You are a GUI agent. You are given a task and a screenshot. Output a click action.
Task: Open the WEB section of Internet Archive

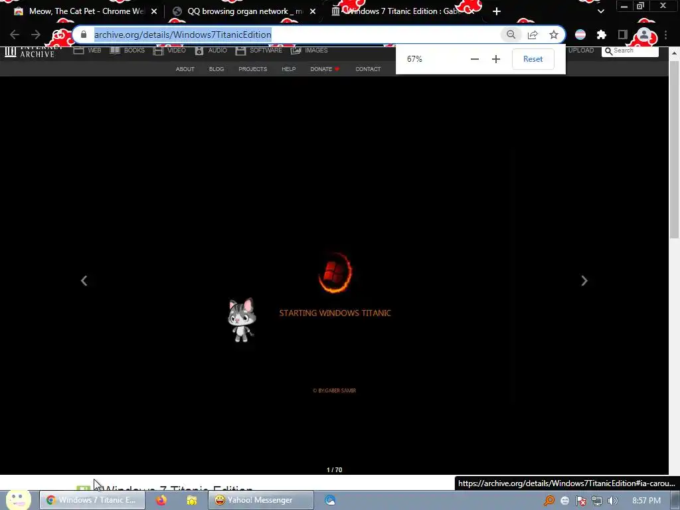(x=87, y=50)
